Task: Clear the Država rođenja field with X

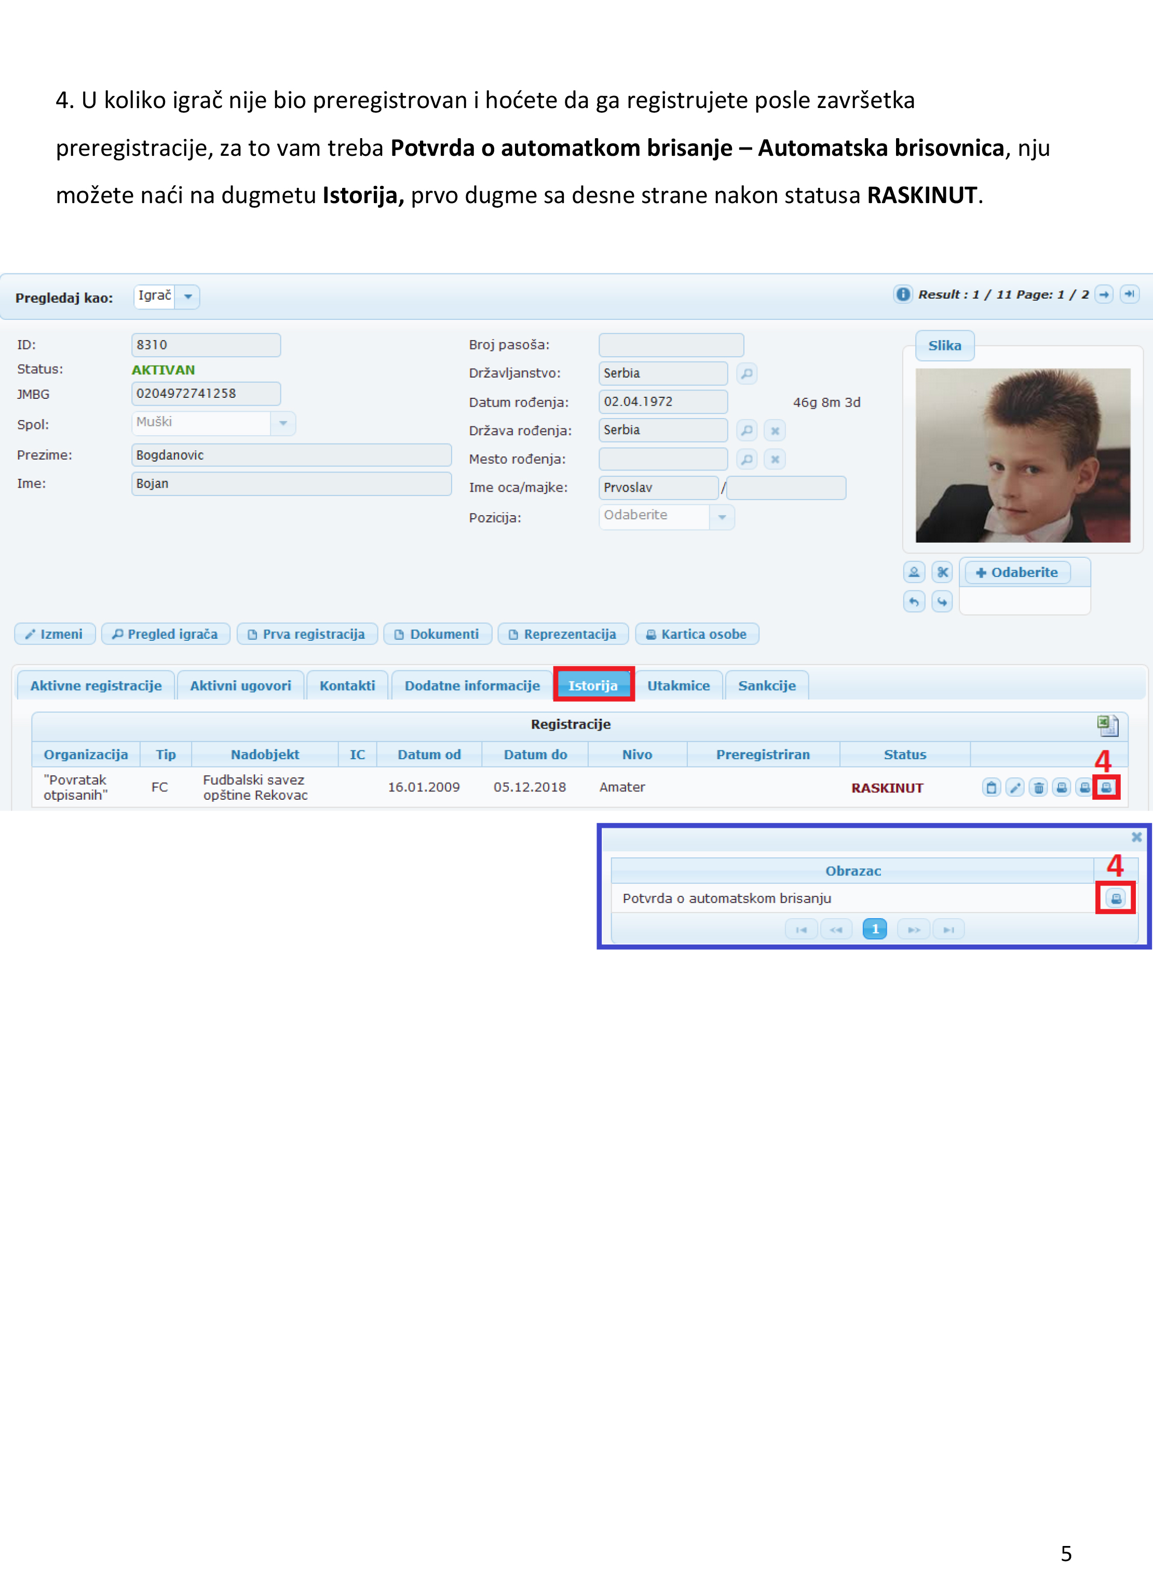Action: point(775,431)
